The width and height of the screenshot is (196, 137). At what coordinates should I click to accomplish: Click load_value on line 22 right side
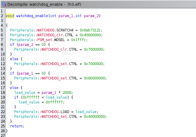[x=86, y=112]
